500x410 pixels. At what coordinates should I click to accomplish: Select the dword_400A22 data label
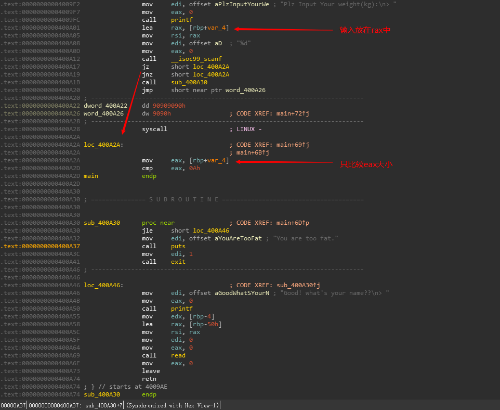point(105,106)
